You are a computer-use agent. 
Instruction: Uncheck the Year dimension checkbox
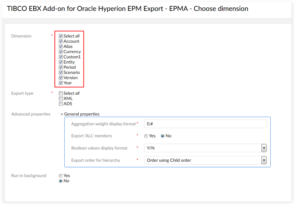coord(61,83)
